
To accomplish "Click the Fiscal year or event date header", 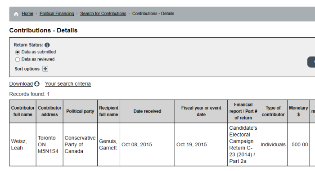I will [x=201, y=111].
